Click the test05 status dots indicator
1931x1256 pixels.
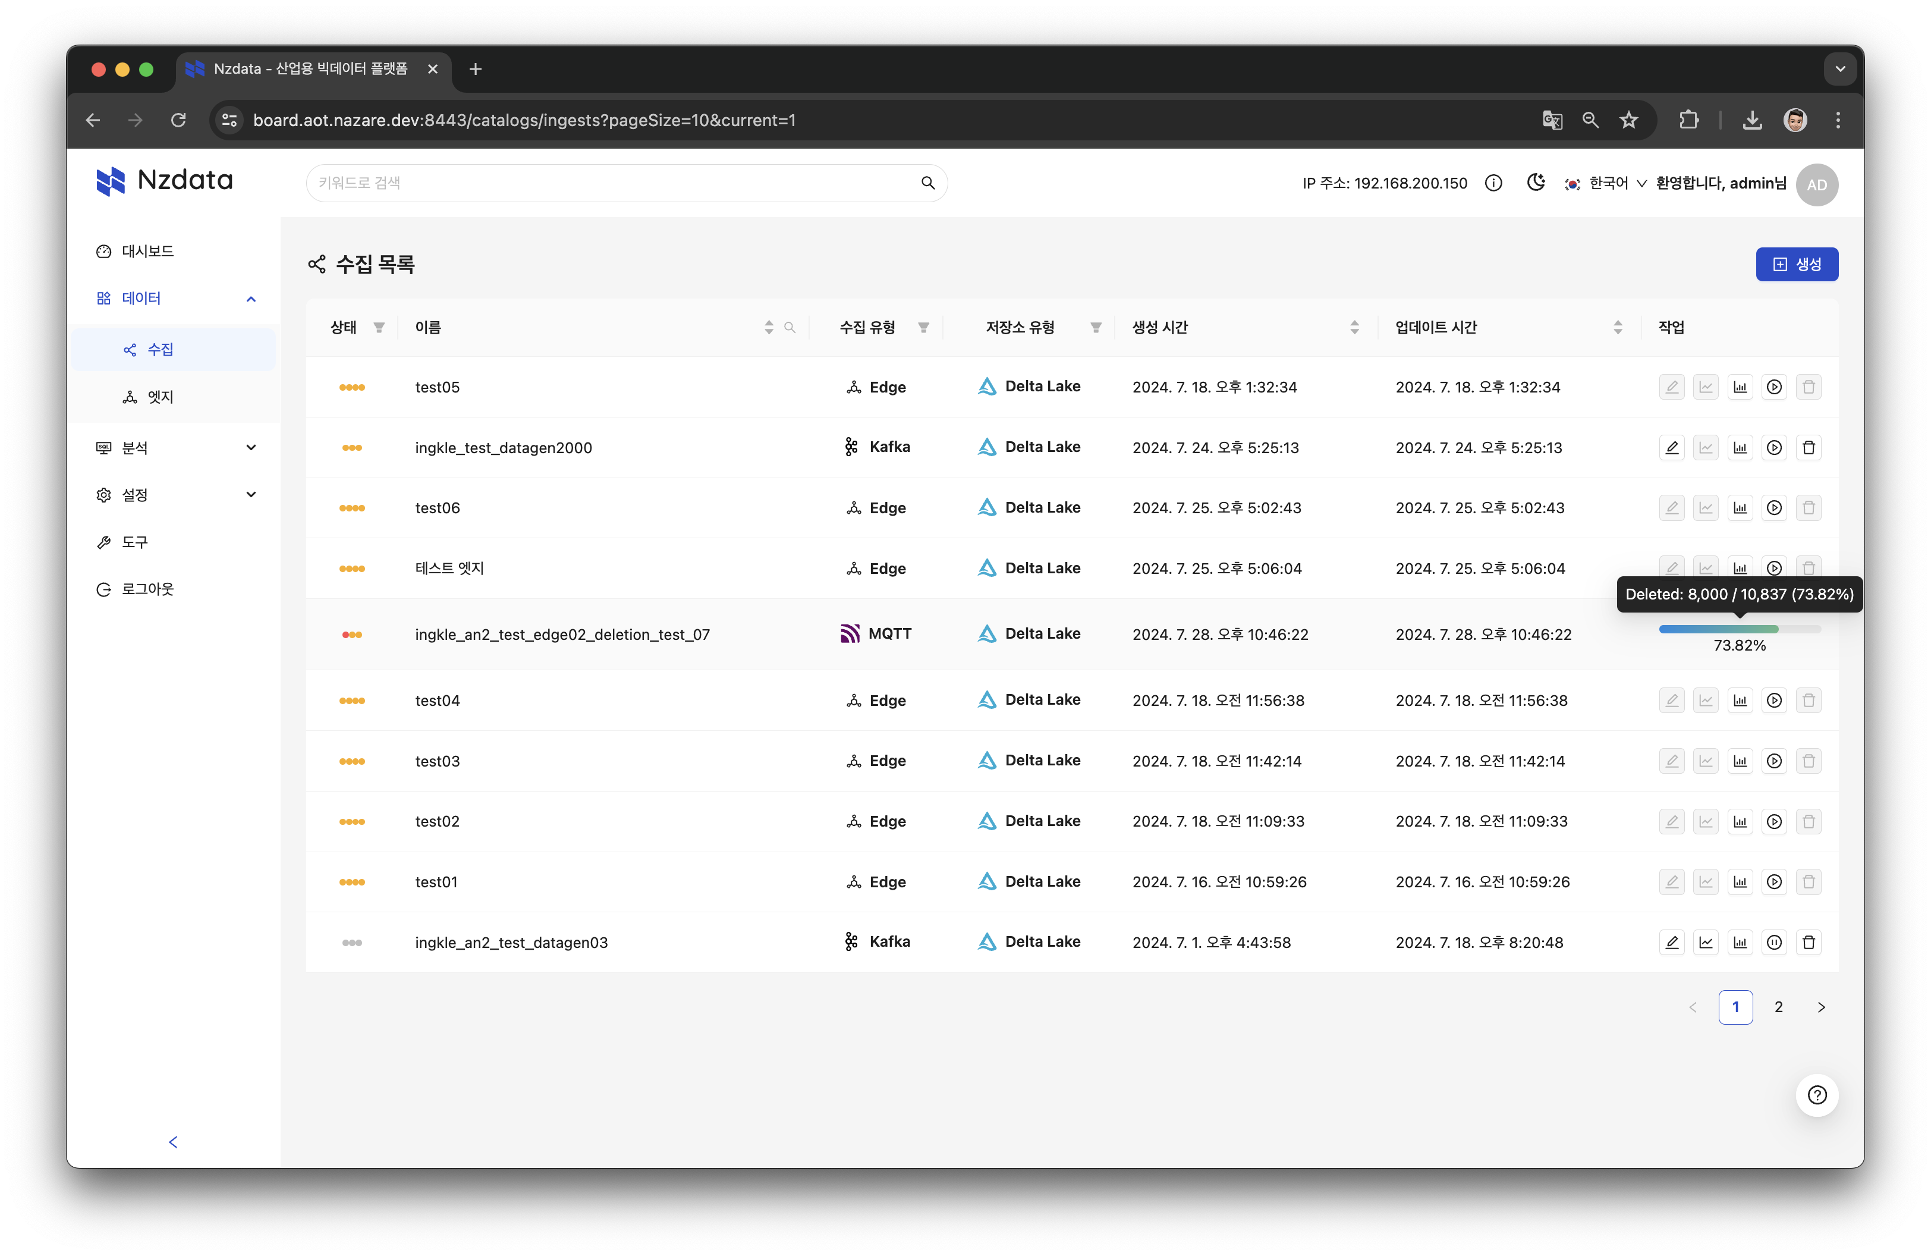tap(351, 387)
